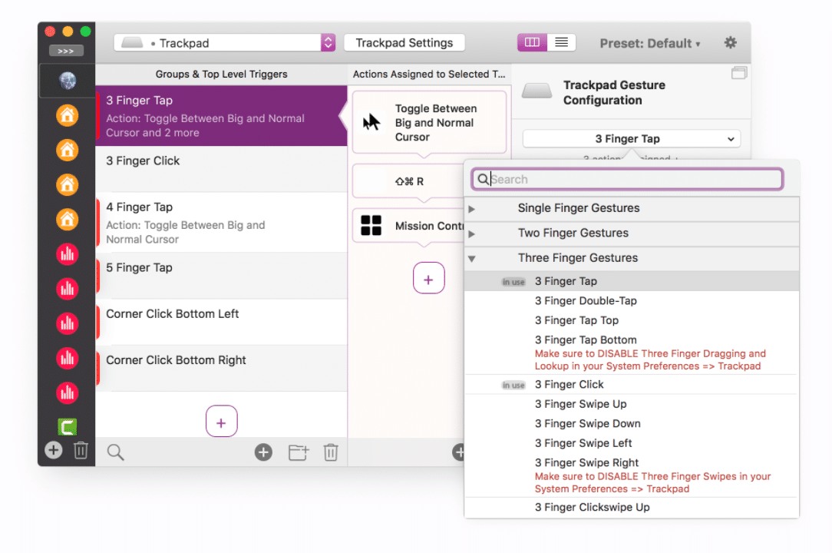The image size is (832, 553).
Task: Click the magnifier icon below the triggers list
Action: click(115, 452)
